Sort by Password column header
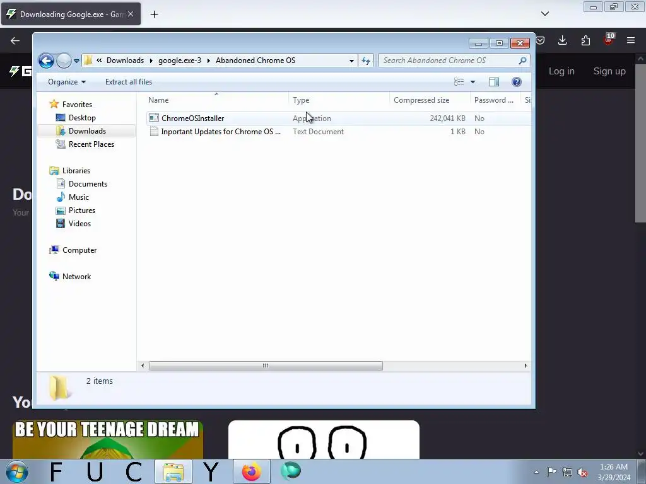This screenshot has height=484, width=646. [495, 100]
